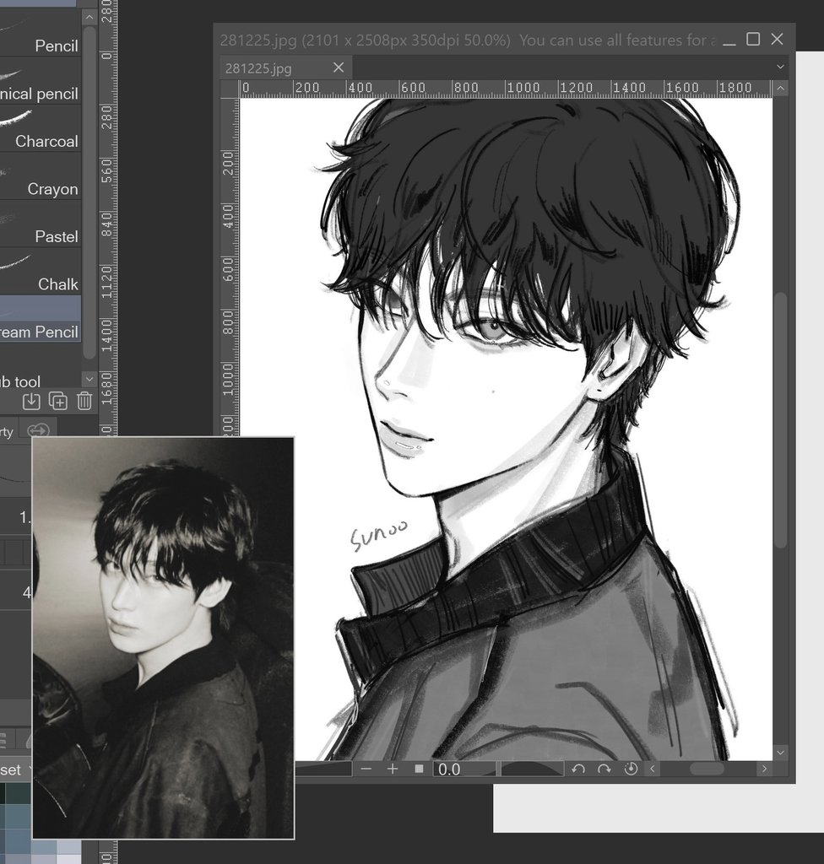The image size is (824, 864).
Task: Rotate the canvas right
Action: click(x=604, y=769)
